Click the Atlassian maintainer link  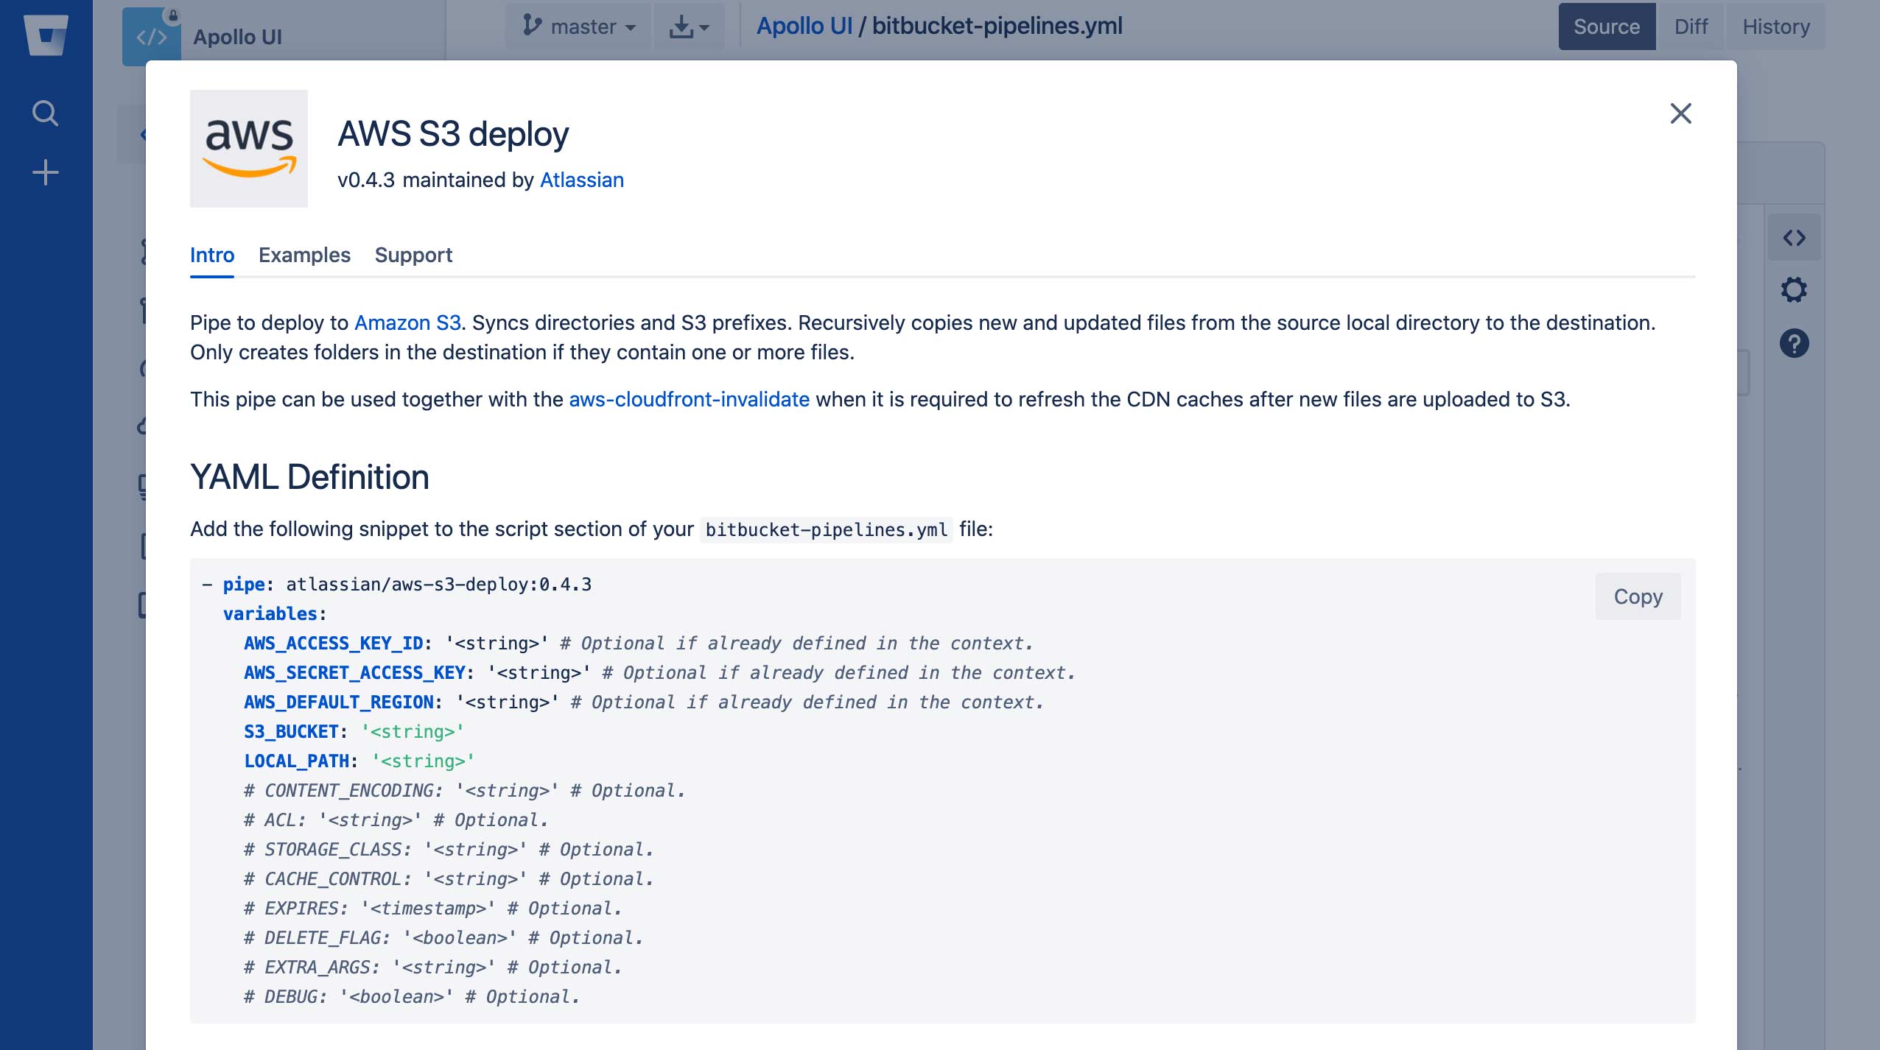pos(581,180)
